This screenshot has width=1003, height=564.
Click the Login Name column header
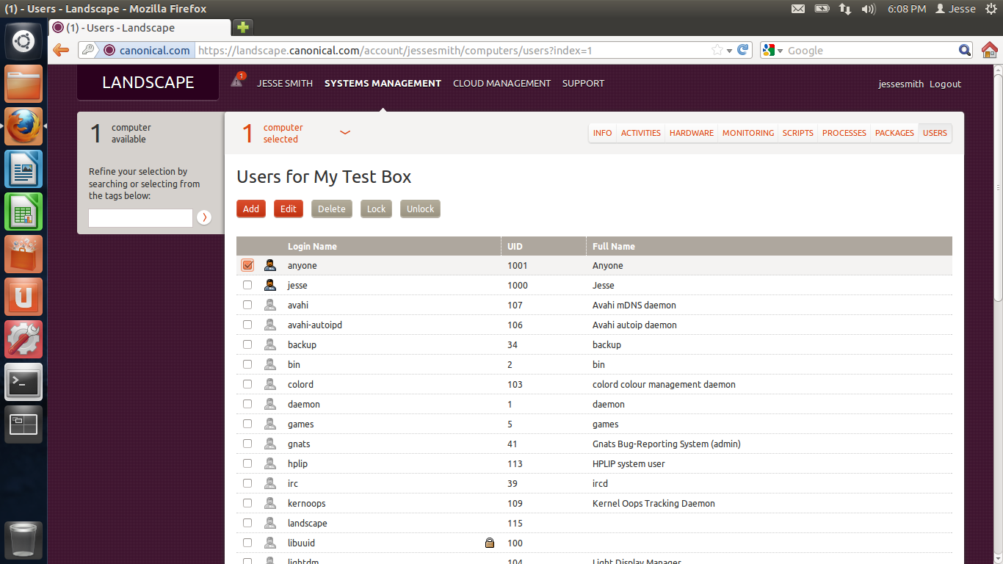312,246
